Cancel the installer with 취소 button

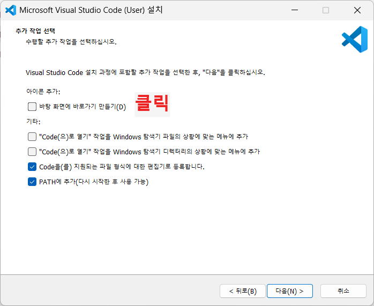click(x=343, y=291)
